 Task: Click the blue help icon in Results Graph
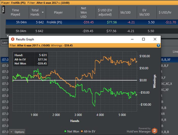click(158, 45)
